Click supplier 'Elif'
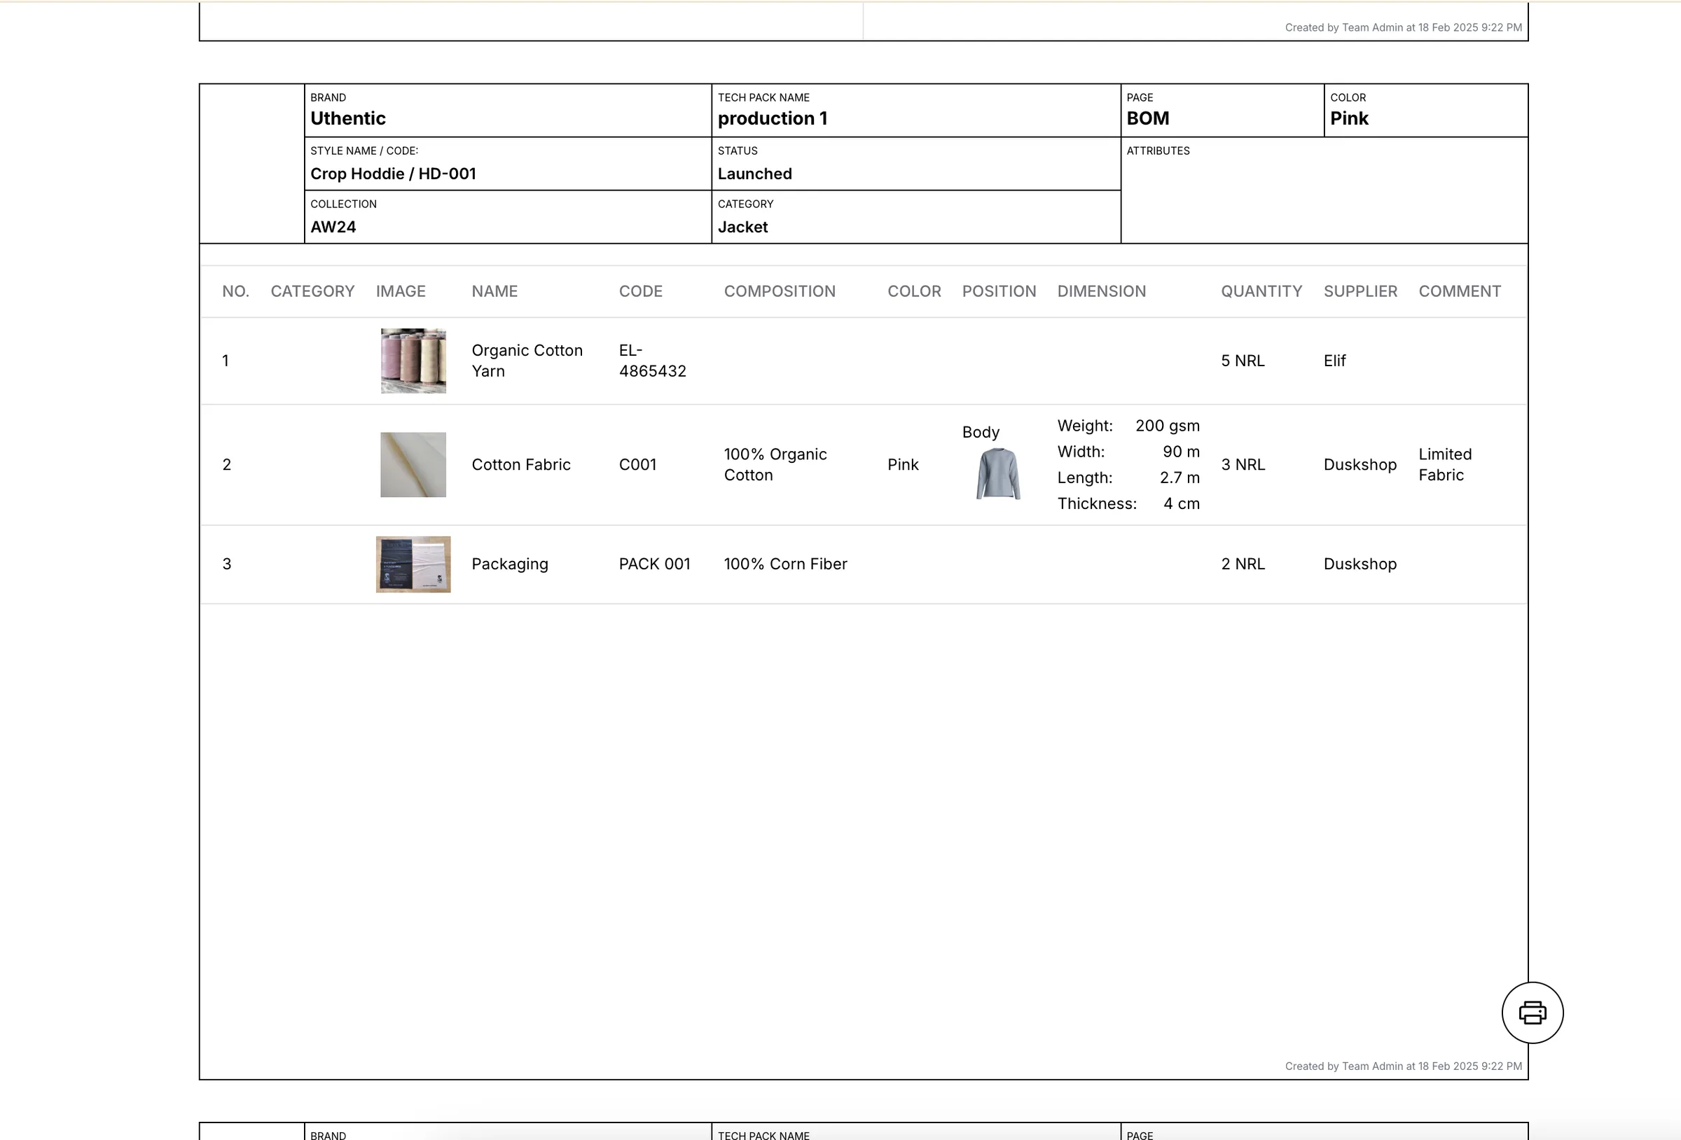The height and width of the screenshot is (1140, 1681). click(x=1334, y=360)
